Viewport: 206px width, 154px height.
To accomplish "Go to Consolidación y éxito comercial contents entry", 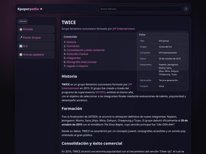I will pos(85,50).
